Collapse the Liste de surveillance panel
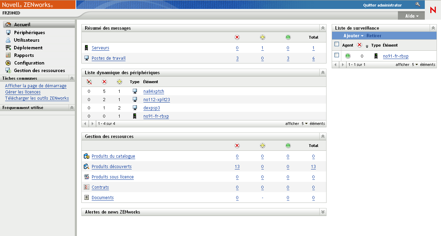 (433, 28)
